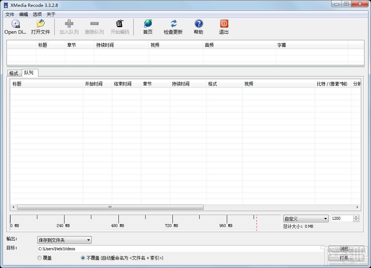Click the destination path input field
371x268 pixels.
point(145,248)
